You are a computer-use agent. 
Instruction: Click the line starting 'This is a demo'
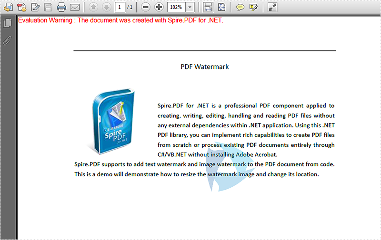[x=197, y=174]
